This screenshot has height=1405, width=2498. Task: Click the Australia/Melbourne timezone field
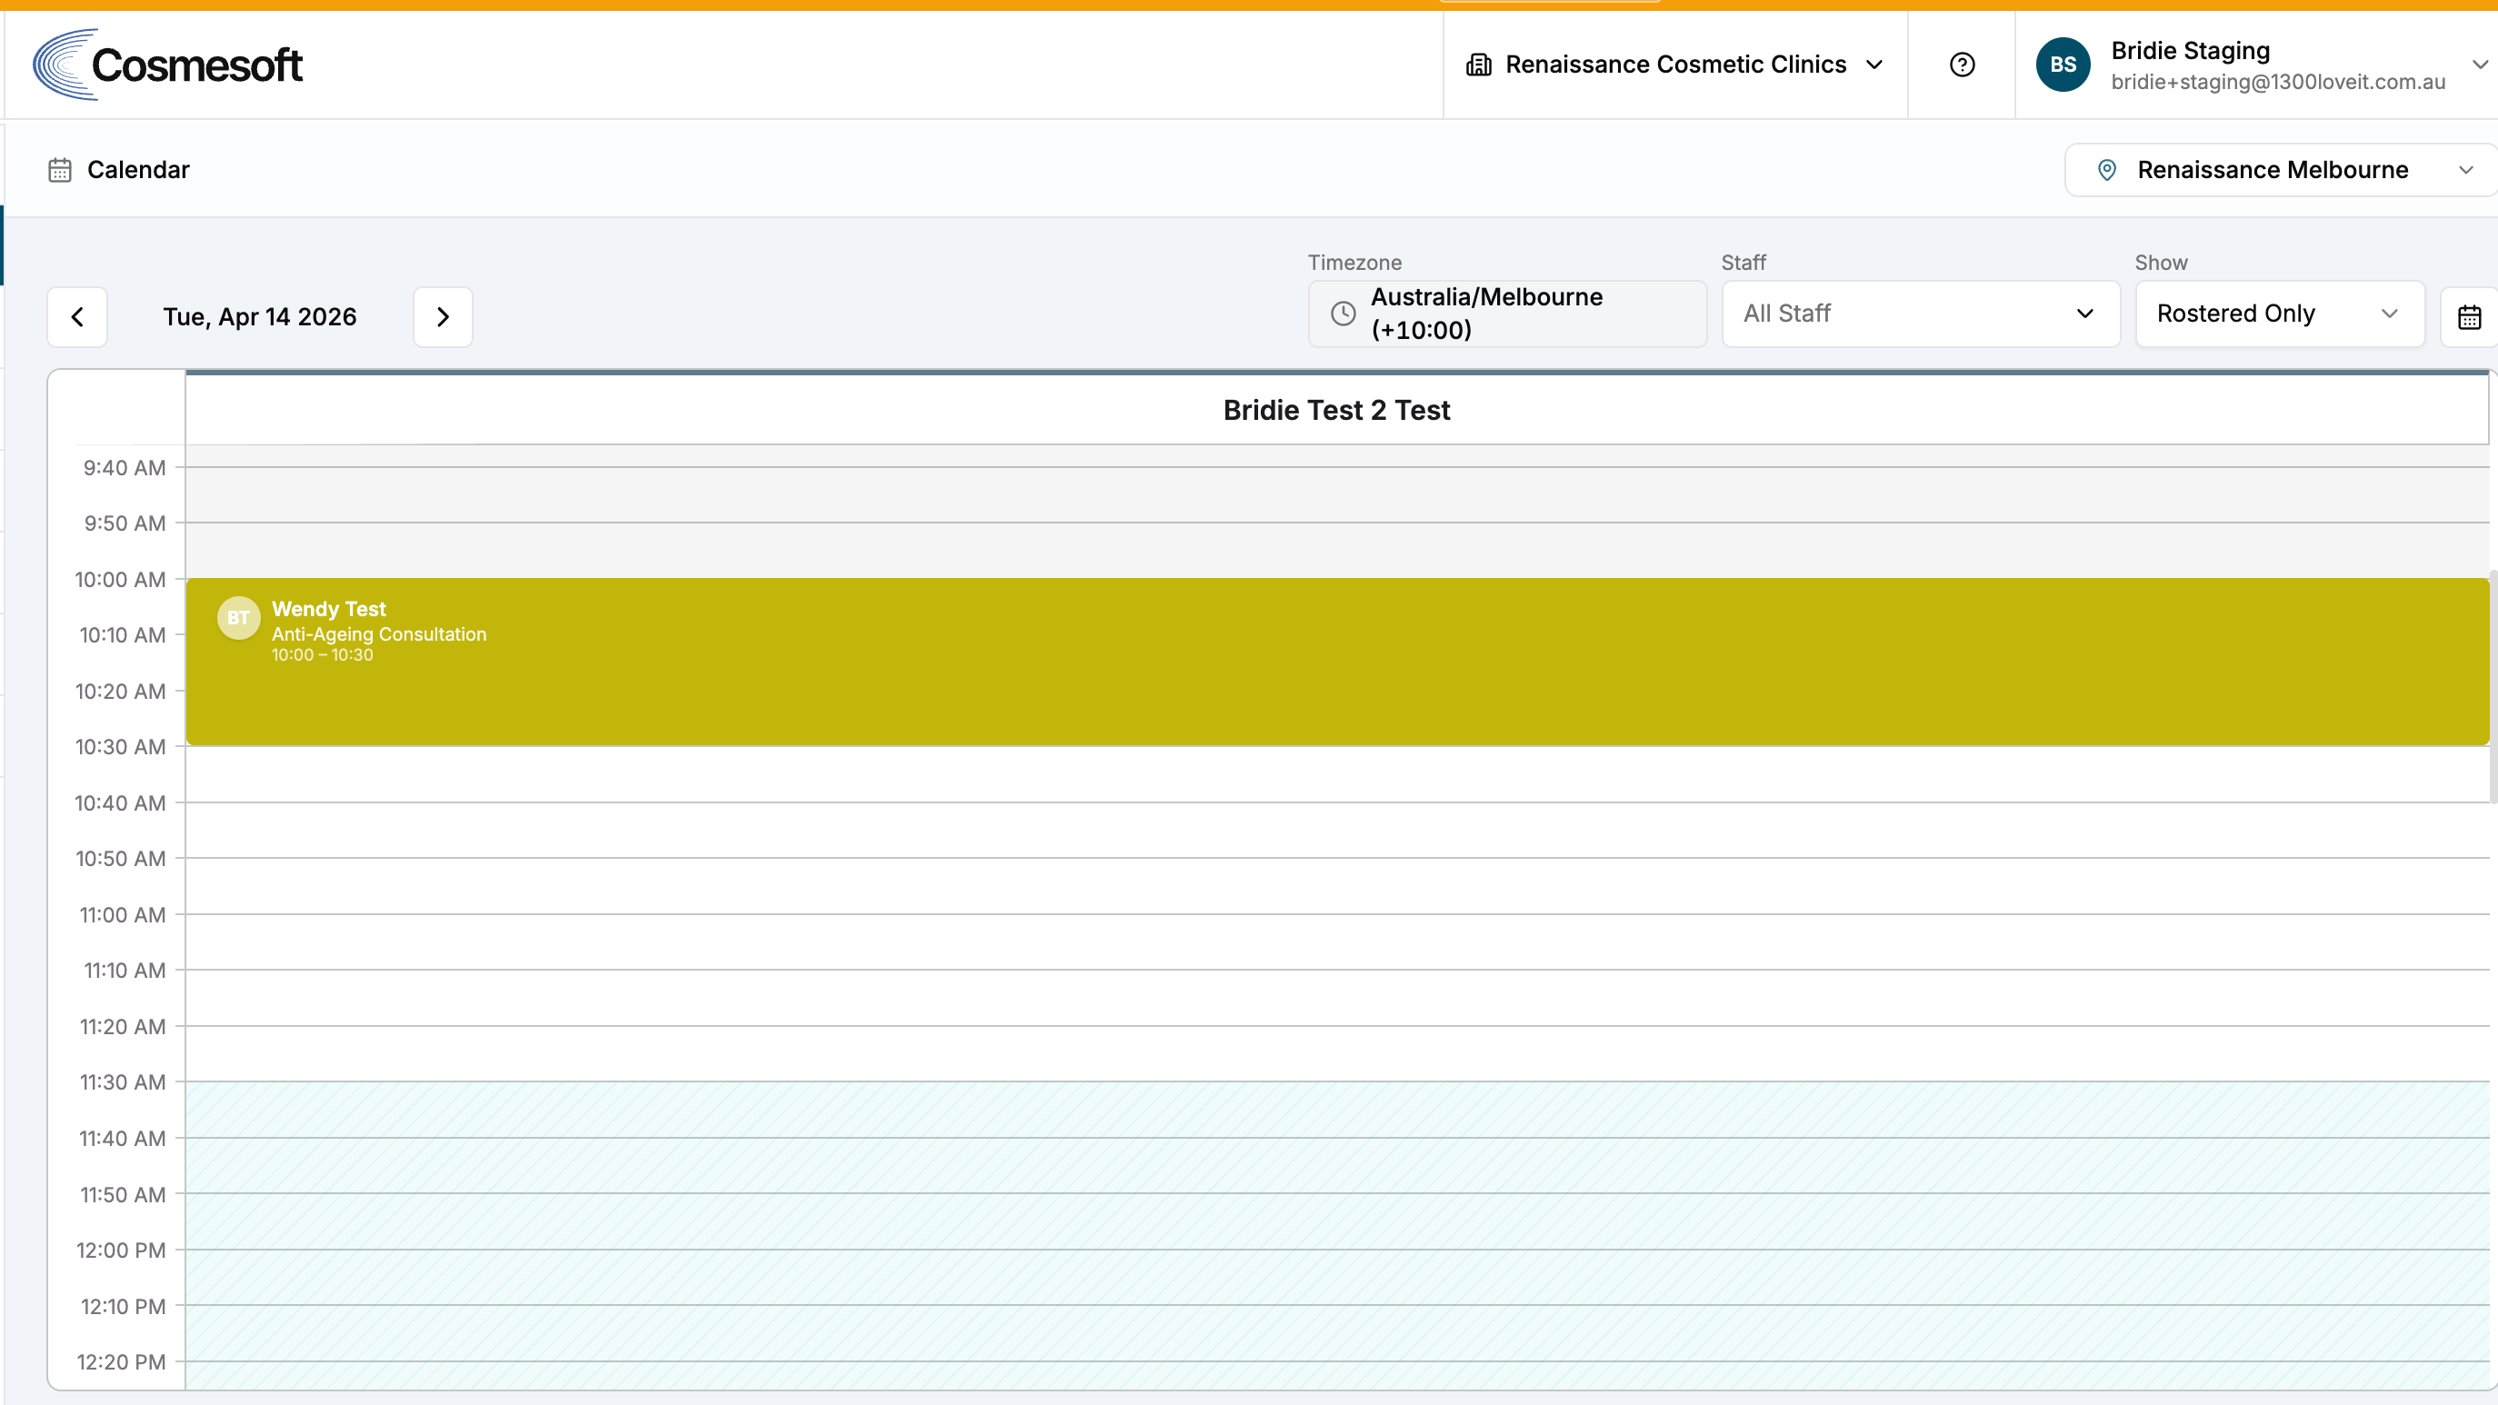(1508, 314)
